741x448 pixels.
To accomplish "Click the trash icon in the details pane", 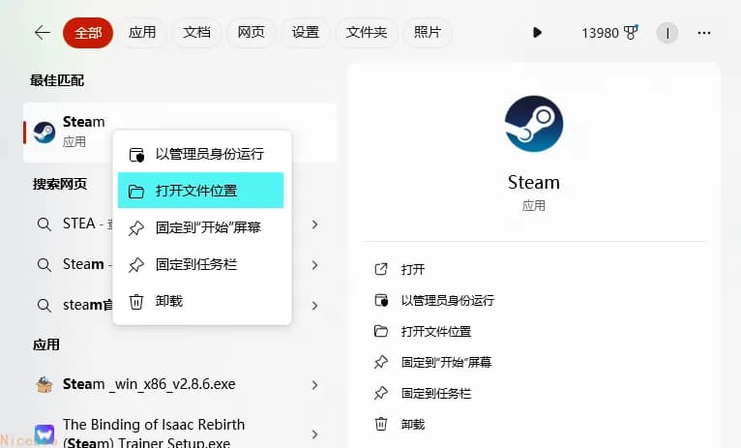I will 381,424.
